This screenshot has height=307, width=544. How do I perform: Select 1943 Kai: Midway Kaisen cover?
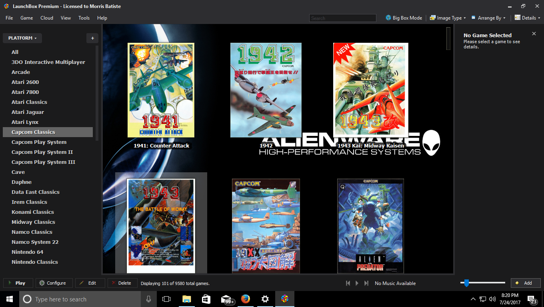coord(371,90)
